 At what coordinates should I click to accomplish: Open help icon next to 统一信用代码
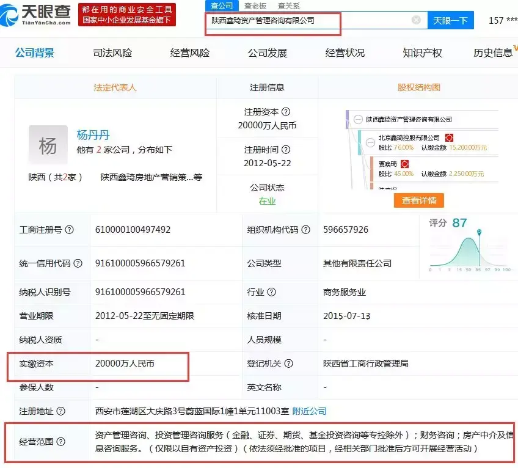coord(78,263)
